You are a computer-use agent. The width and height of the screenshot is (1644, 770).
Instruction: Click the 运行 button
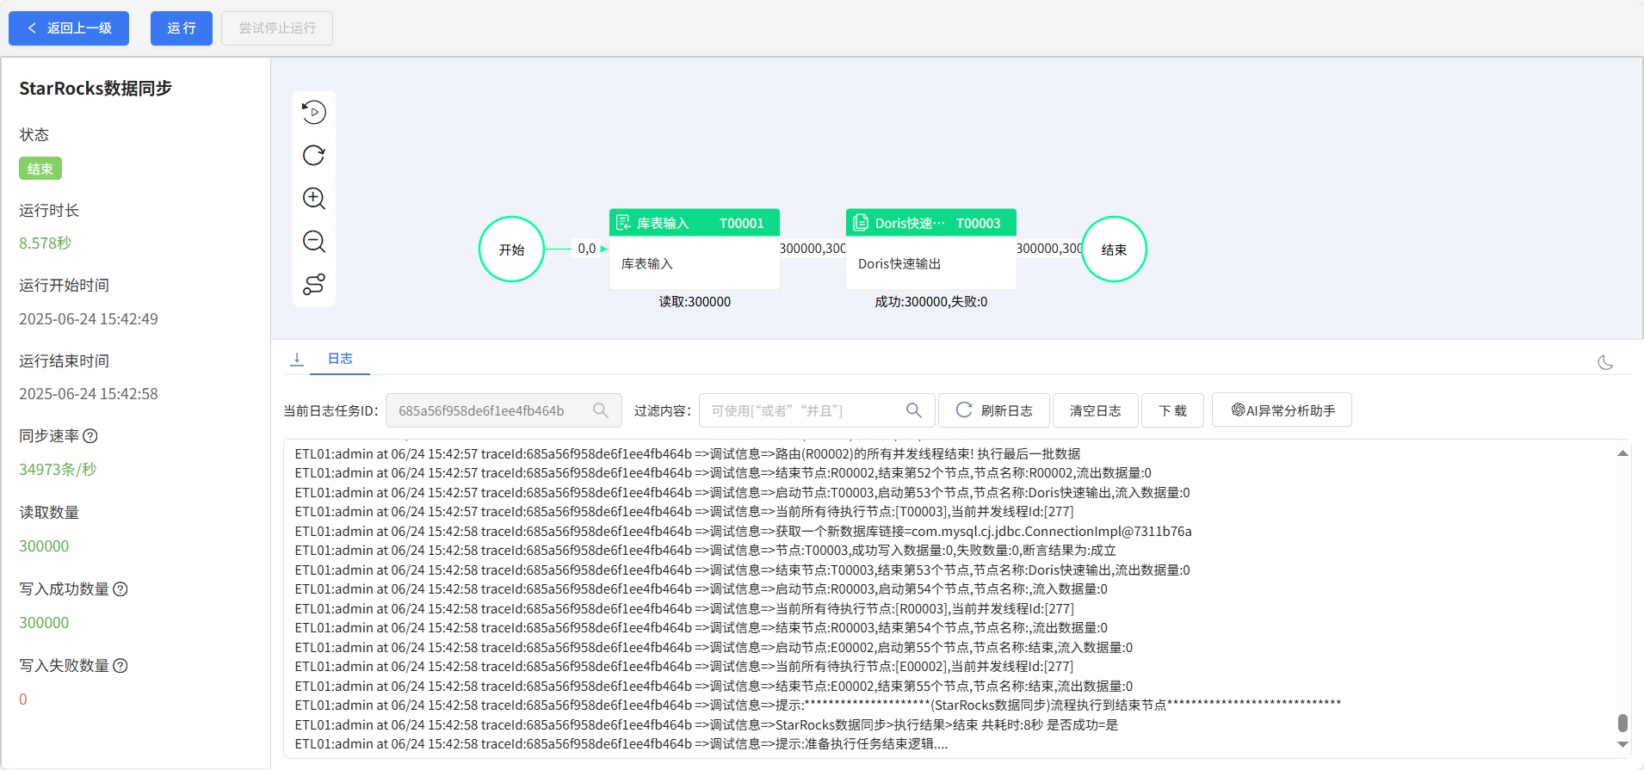(x=182, y=28)
